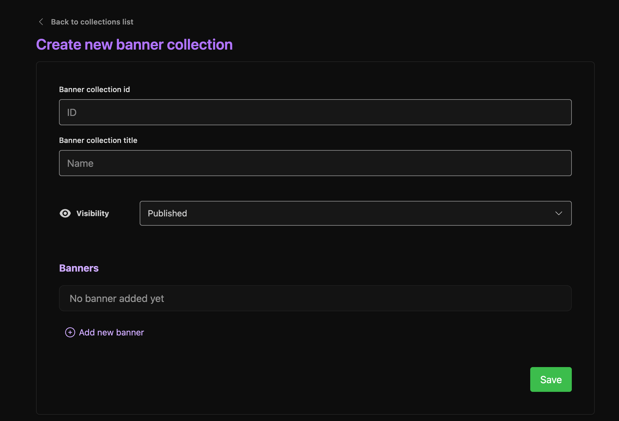Click the Name placeholder text

pyautogui.click(x=80, y=163)
